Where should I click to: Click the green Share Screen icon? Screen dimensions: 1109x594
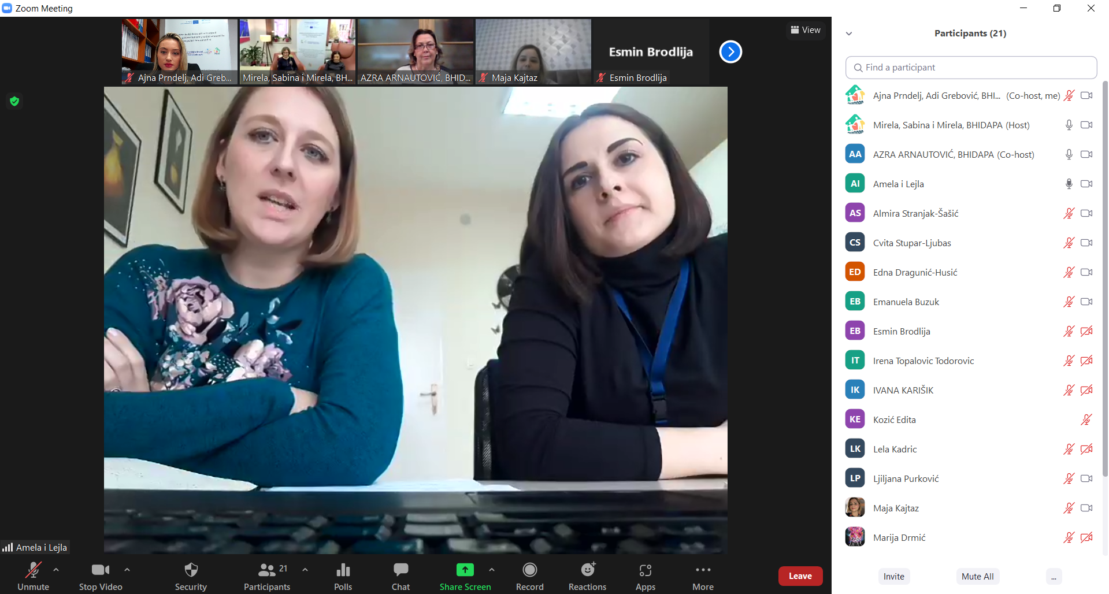(x=465, y=570)
